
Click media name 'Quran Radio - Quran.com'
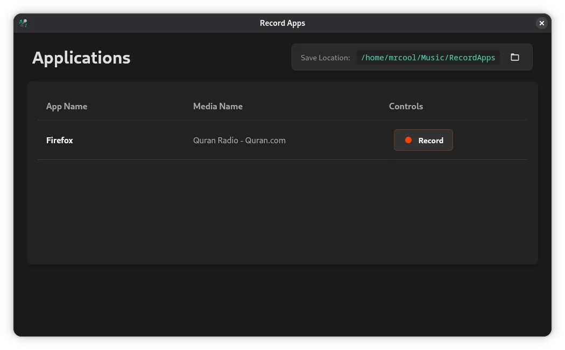coord(239,140)
